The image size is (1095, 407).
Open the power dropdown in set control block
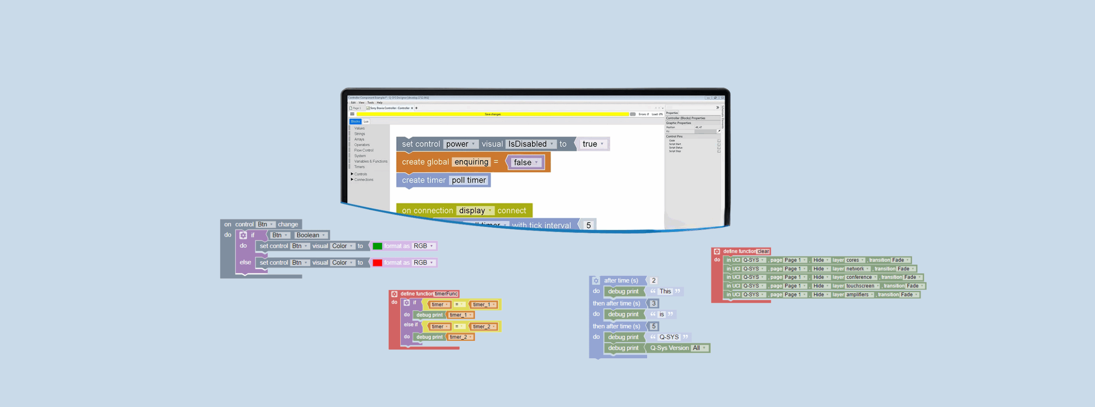click(x=461, y=144)
